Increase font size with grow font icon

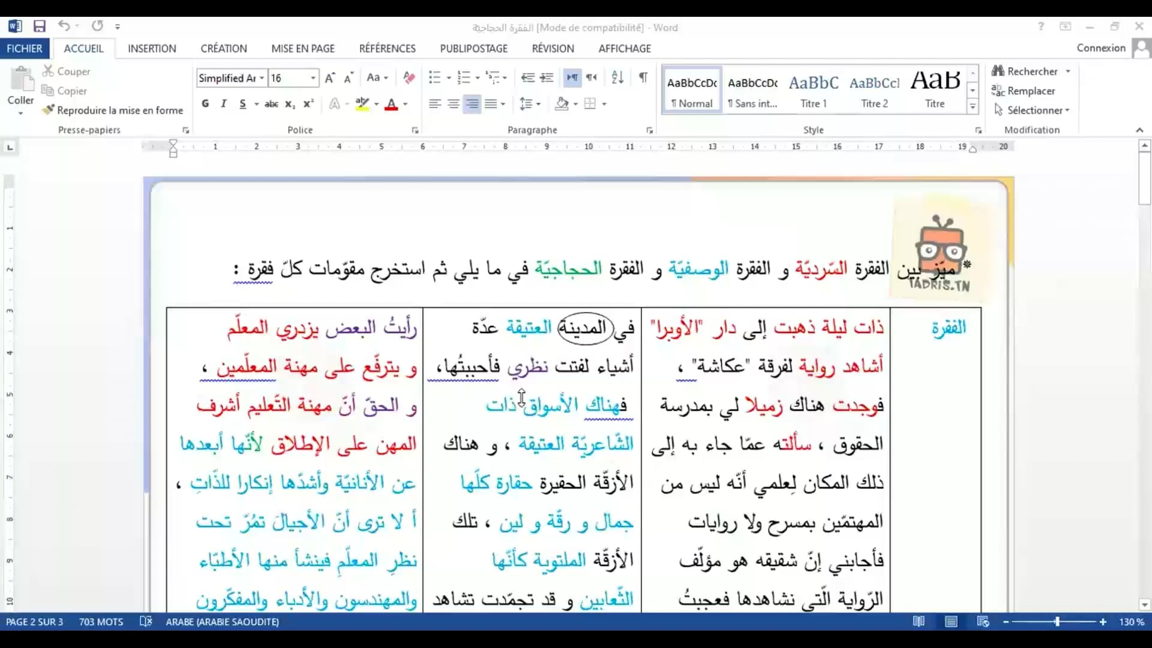click(x=329, y=78)
